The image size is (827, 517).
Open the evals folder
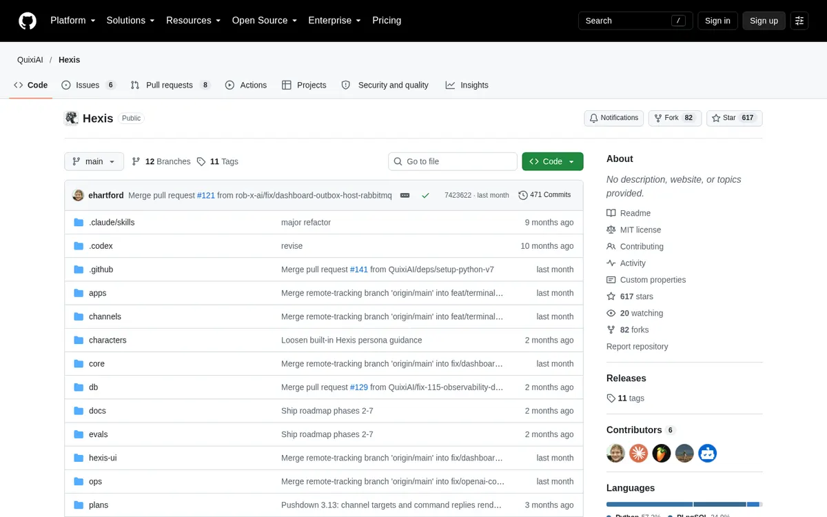coord(99,434)
